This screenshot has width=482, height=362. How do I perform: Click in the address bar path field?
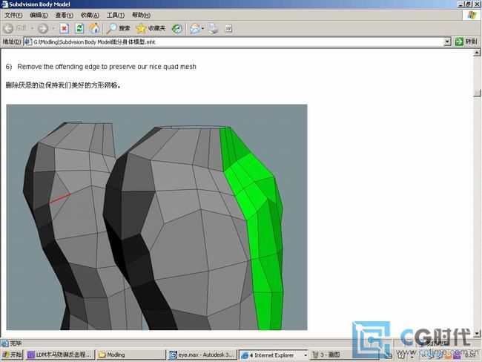coord(237,42)
